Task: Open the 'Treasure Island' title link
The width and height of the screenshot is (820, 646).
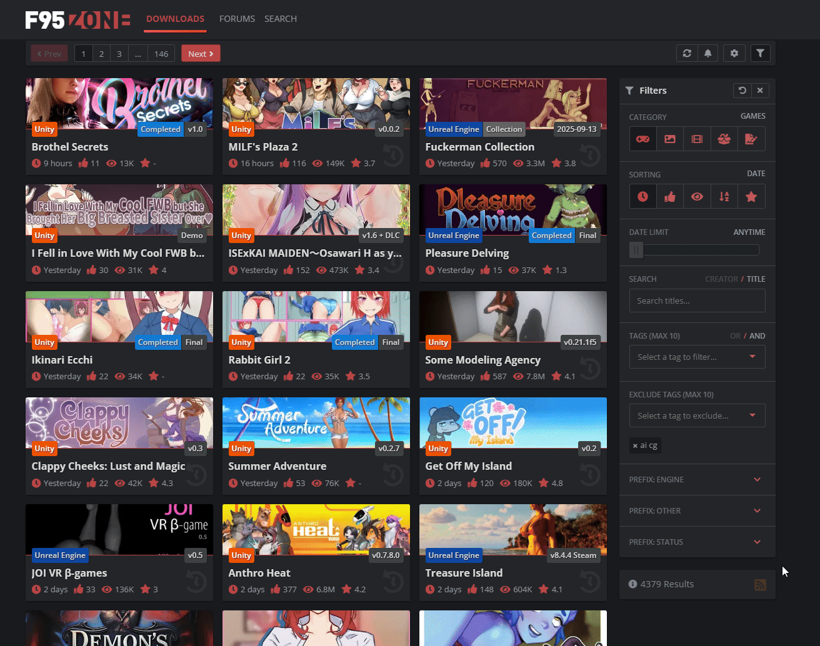Action: point(464,573)
